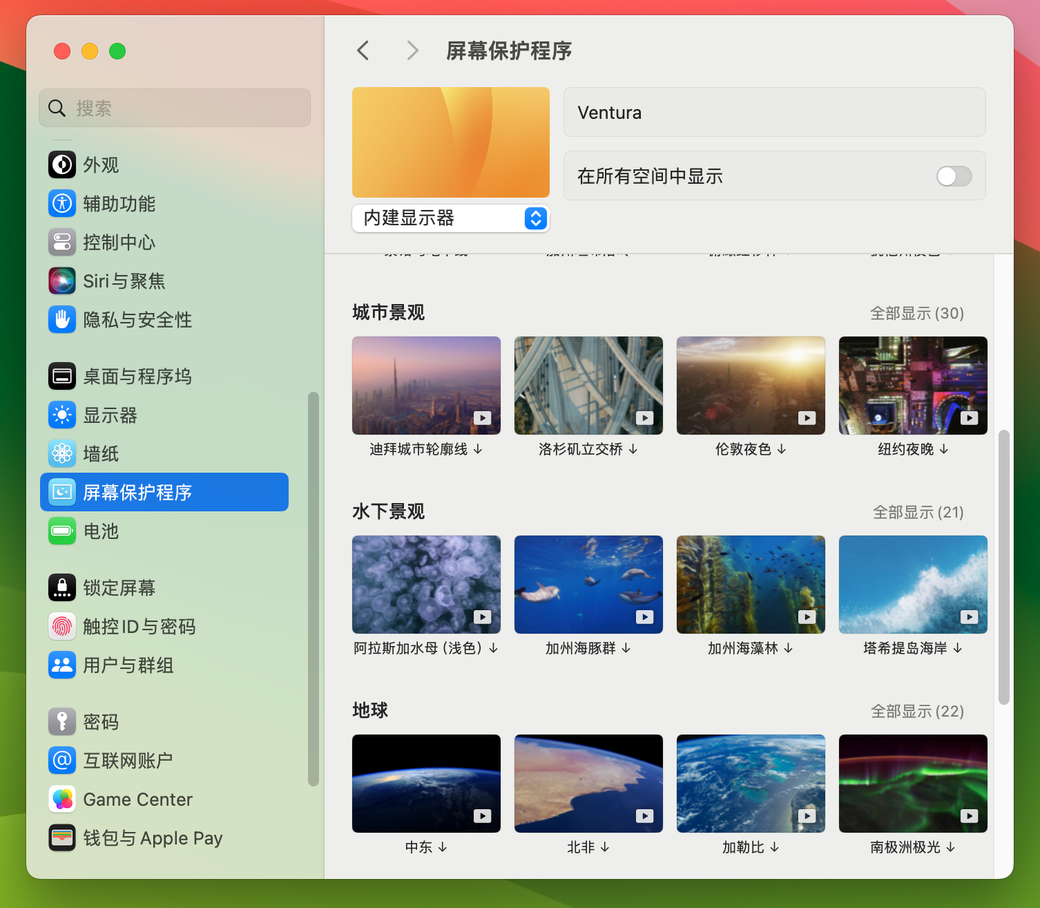Click the sidebar search field

(174, 108)
